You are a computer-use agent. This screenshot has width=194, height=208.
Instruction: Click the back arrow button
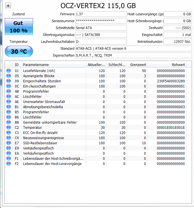8,5
